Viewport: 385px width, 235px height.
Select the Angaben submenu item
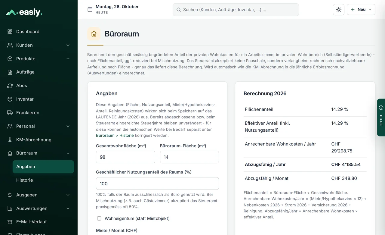(x=43, y=167)
